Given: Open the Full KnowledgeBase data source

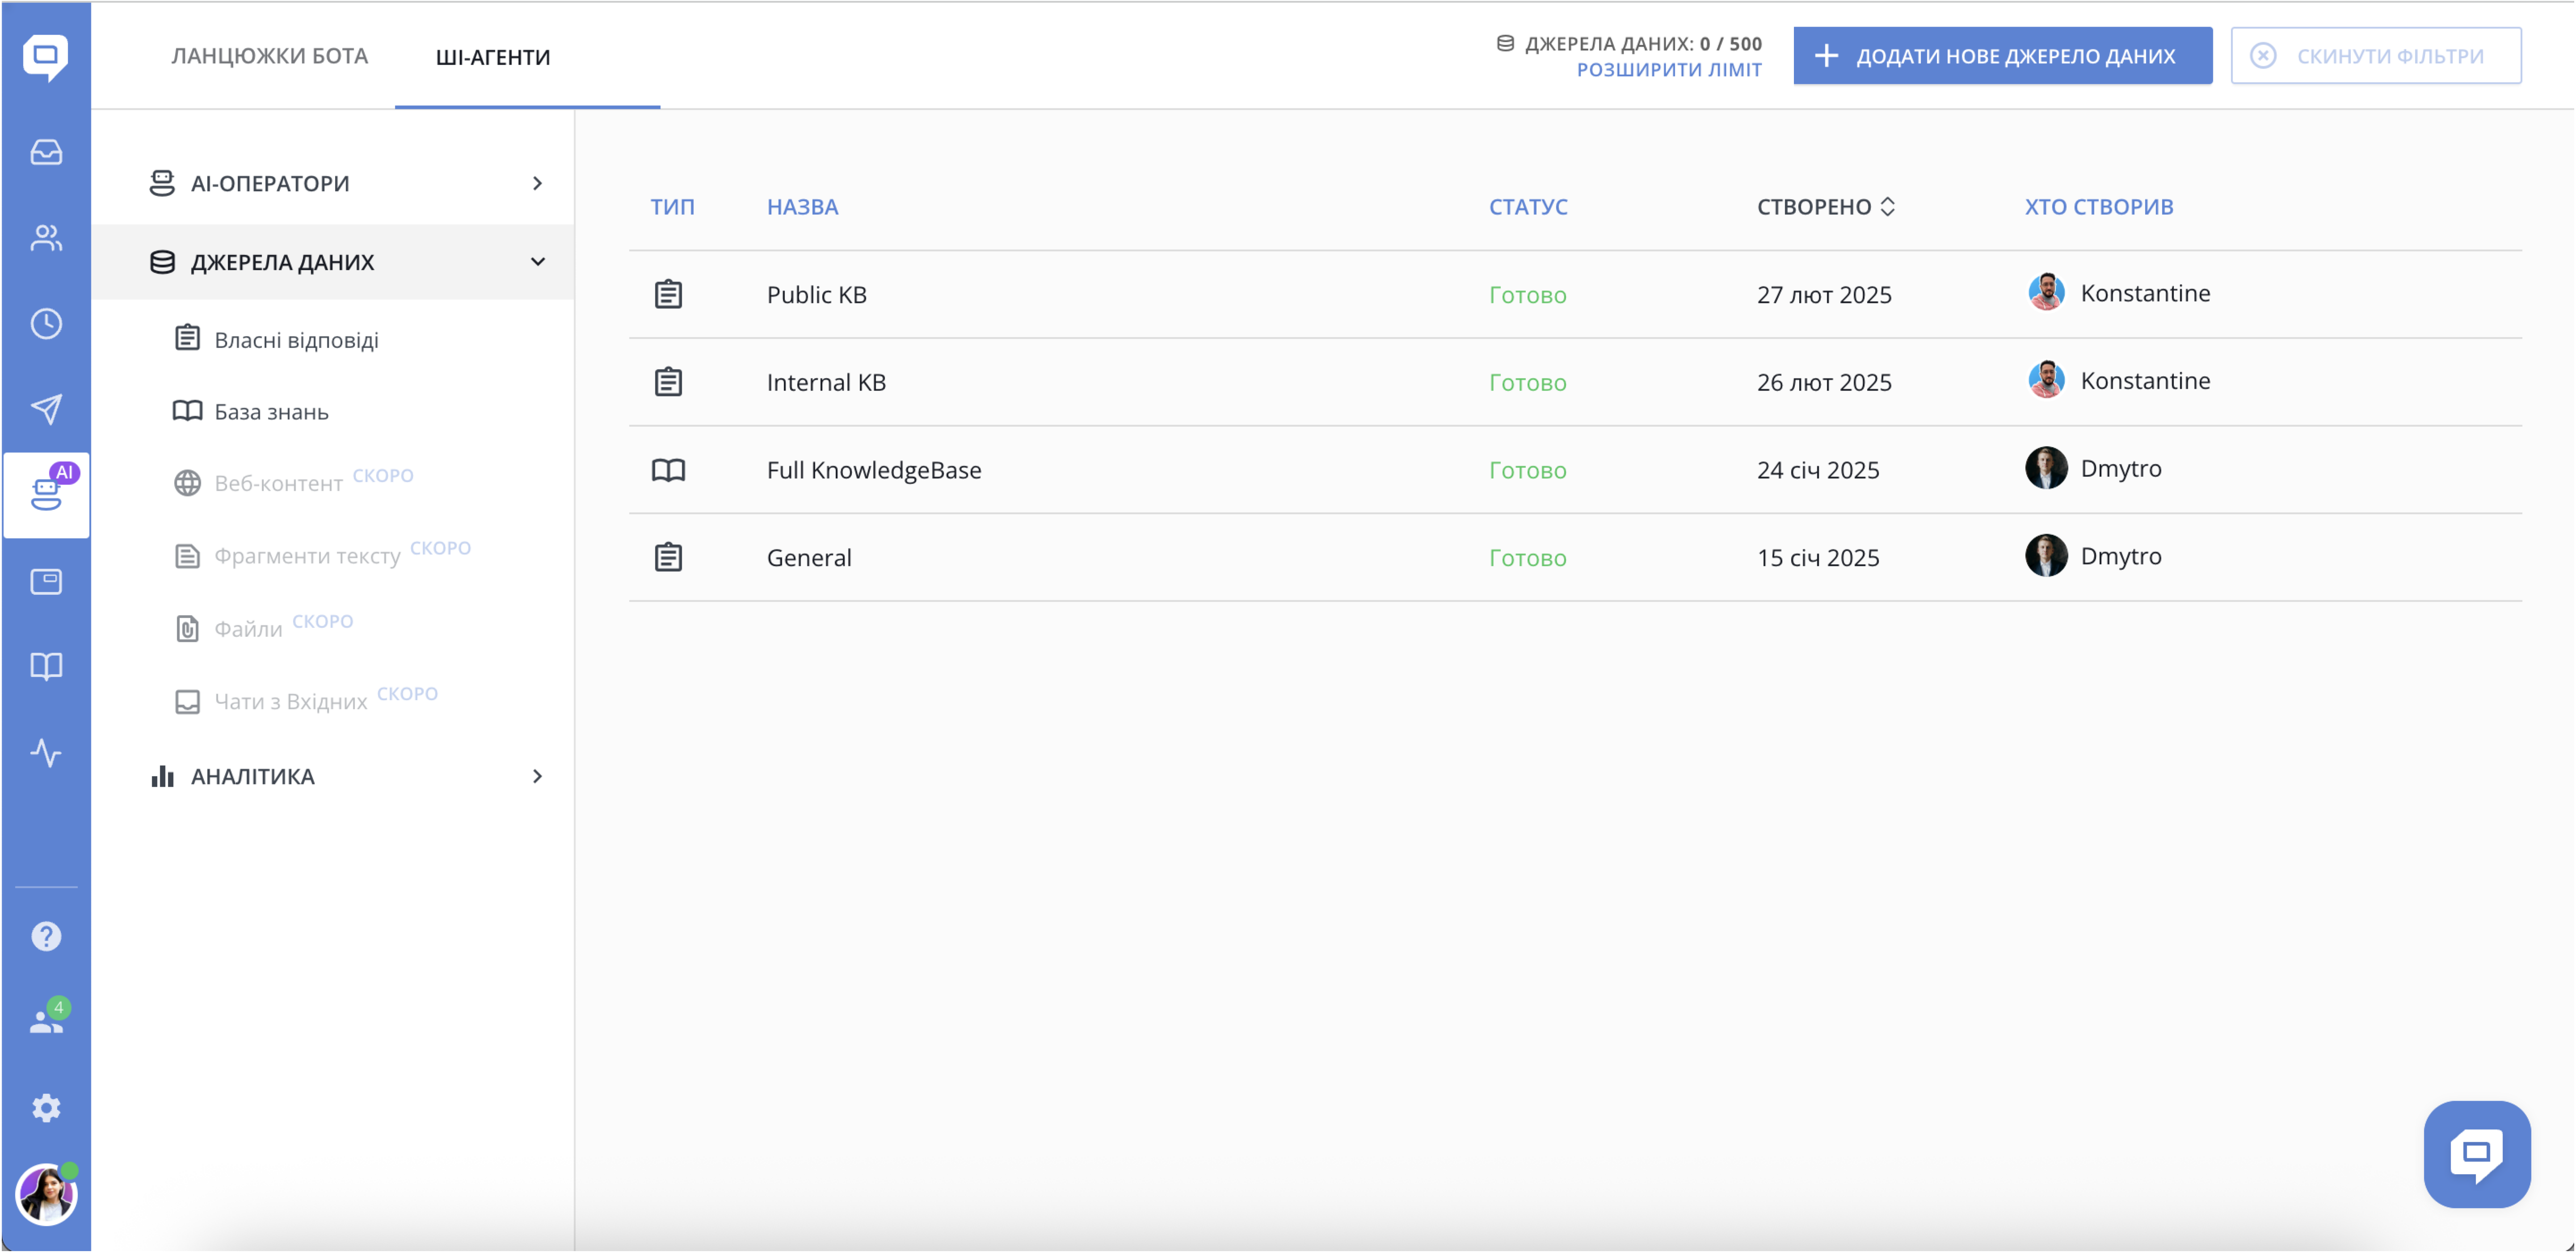Looking at the screenshot, I should 874,470.
